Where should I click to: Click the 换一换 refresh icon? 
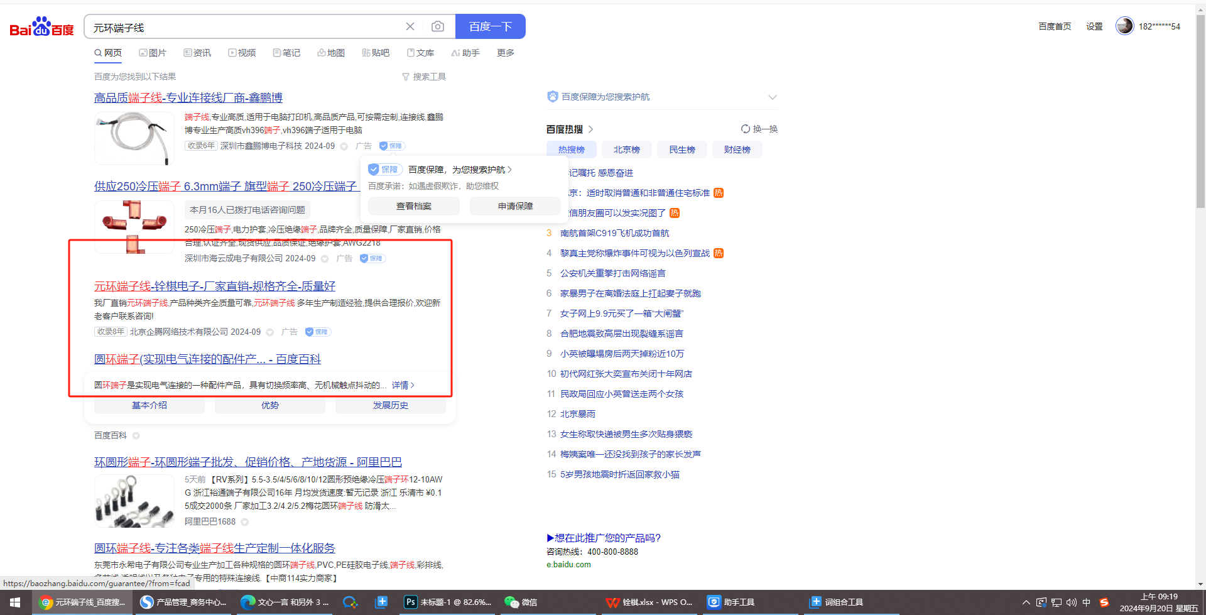(746, 129)
